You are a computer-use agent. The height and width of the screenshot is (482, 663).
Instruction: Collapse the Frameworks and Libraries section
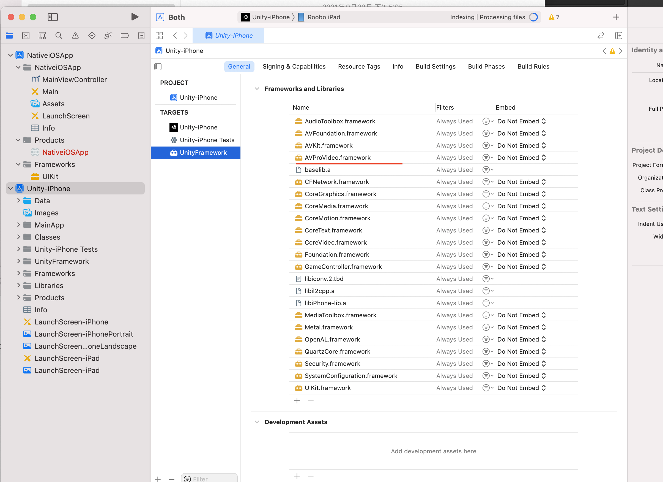point(257,88)
